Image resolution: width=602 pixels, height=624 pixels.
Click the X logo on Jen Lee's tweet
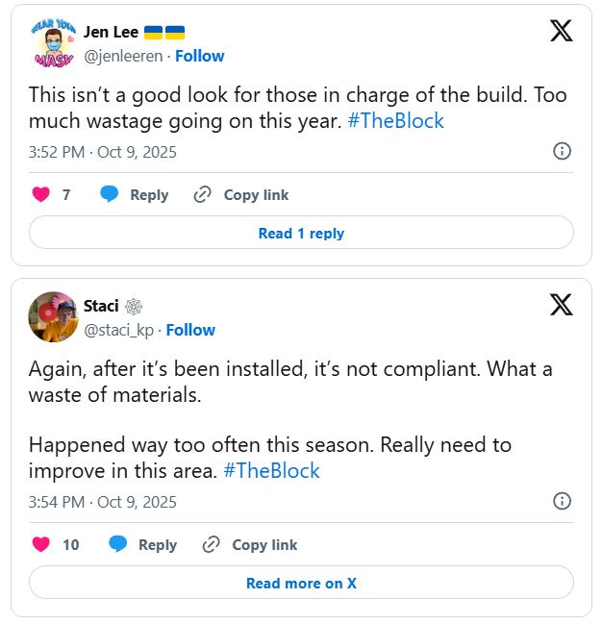(x=561, y=31)
